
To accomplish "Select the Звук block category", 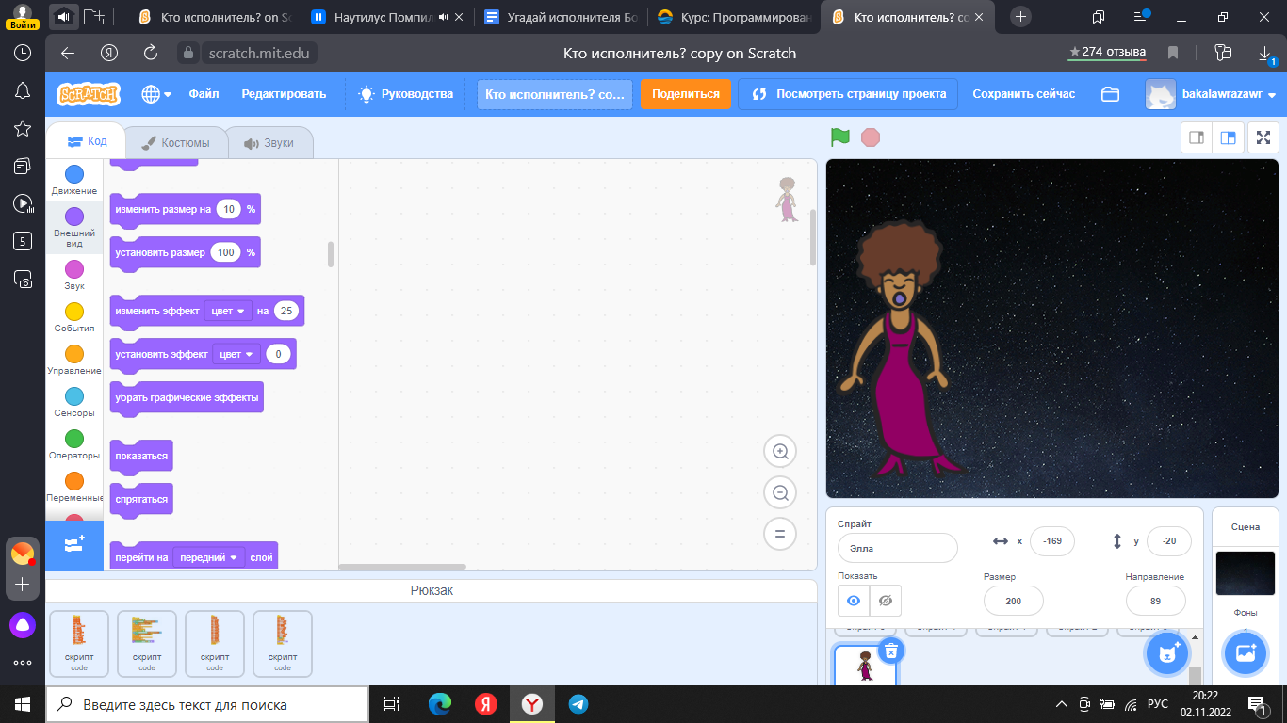I will [74, 275].
